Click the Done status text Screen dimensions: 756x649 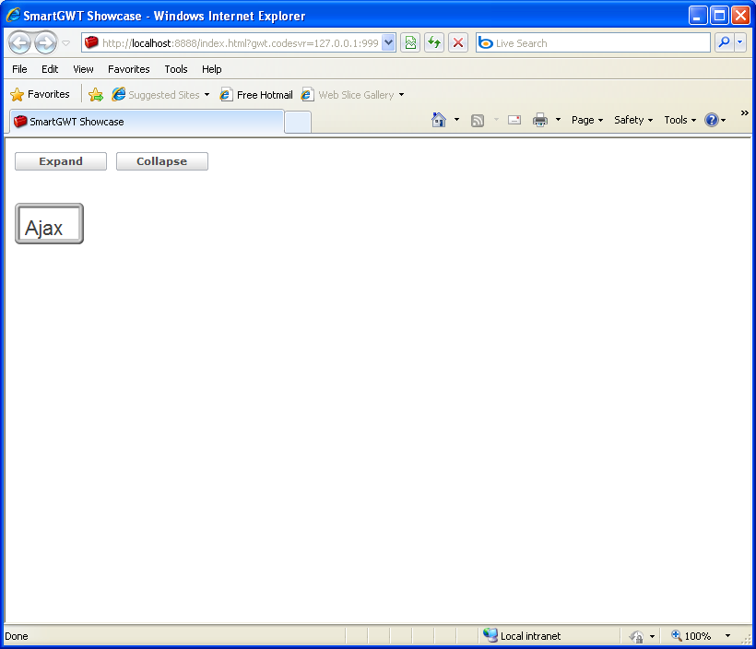(17, 636)
